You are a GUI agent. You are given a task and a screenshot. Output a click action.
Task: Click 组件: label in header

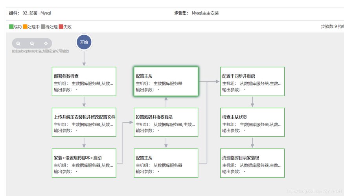click(x=14, y=13)
